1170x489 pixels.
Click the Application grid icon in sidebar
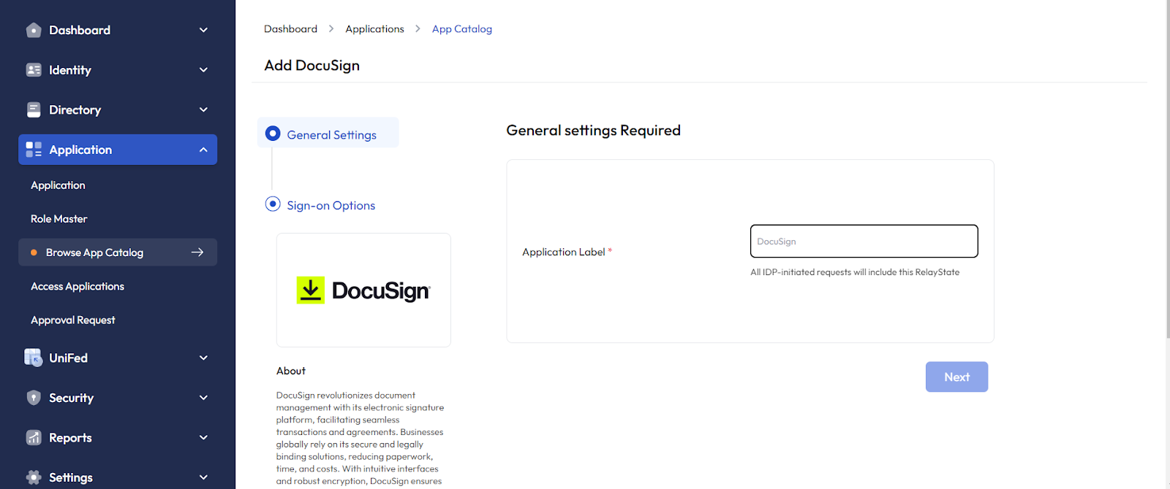click(x=34, y=150)
